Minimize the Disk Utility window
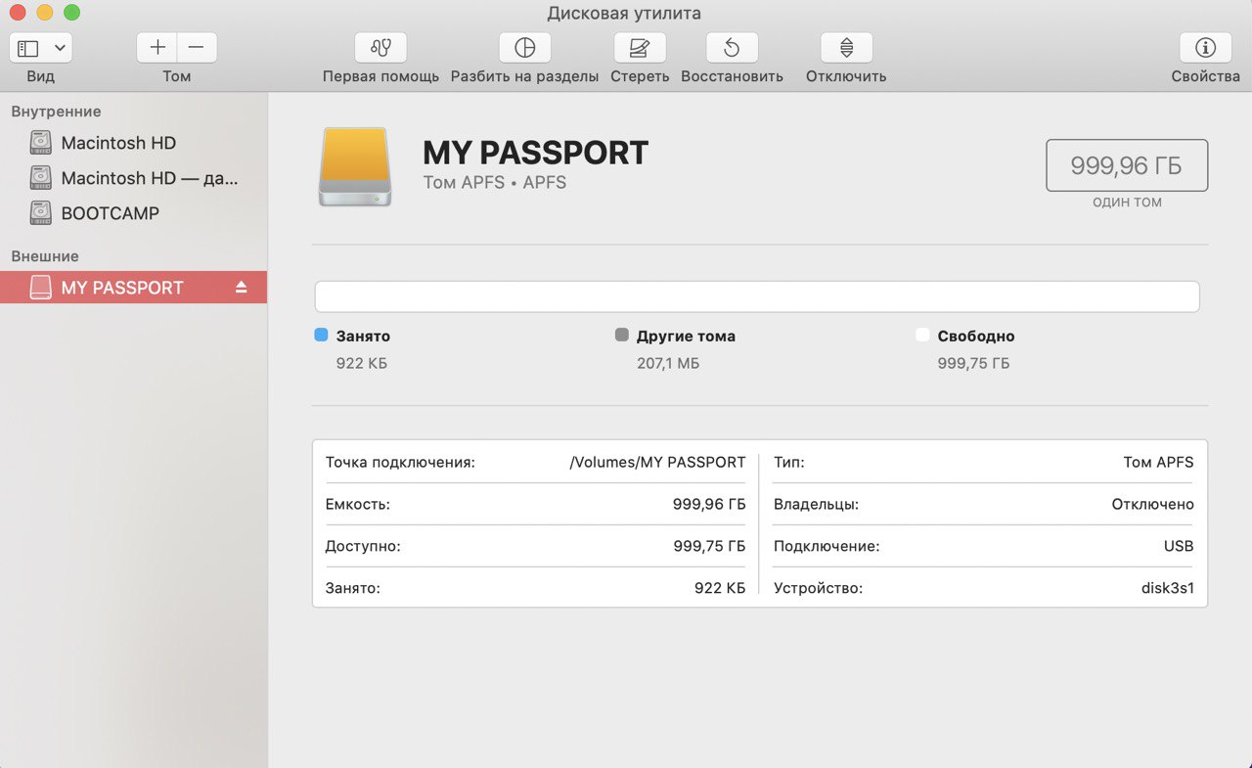This screenshot has width=1252, height=768. click(45, 13)
